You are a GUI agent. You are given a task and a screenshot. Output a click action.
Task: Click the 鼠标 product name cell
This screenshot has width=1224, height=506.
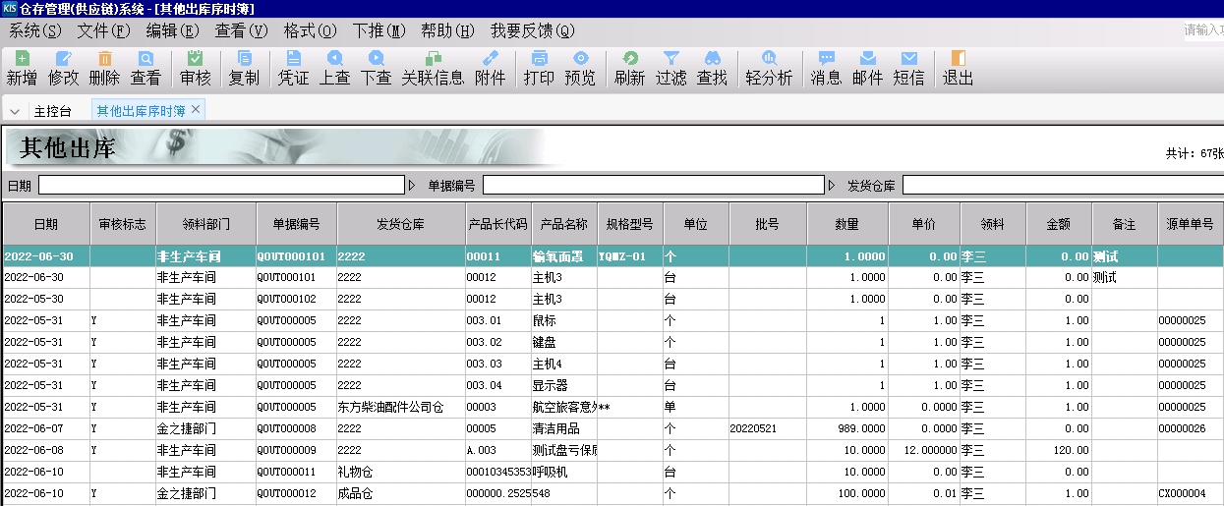coord(564,320)
